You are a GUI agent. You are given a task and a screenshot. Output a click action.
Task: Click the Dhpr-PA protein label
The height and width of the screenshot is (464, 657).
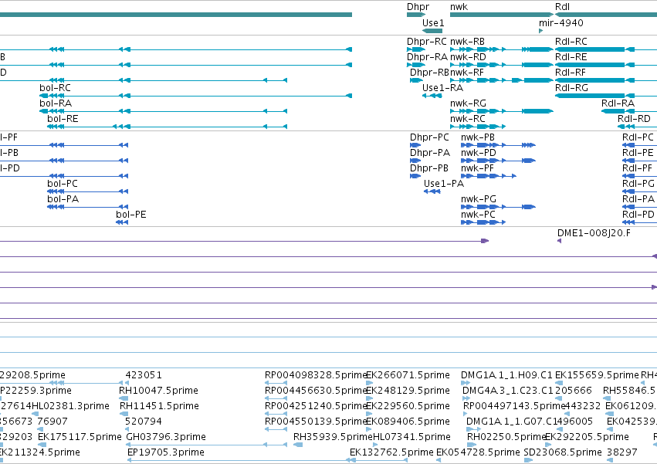tap(429, 153)
